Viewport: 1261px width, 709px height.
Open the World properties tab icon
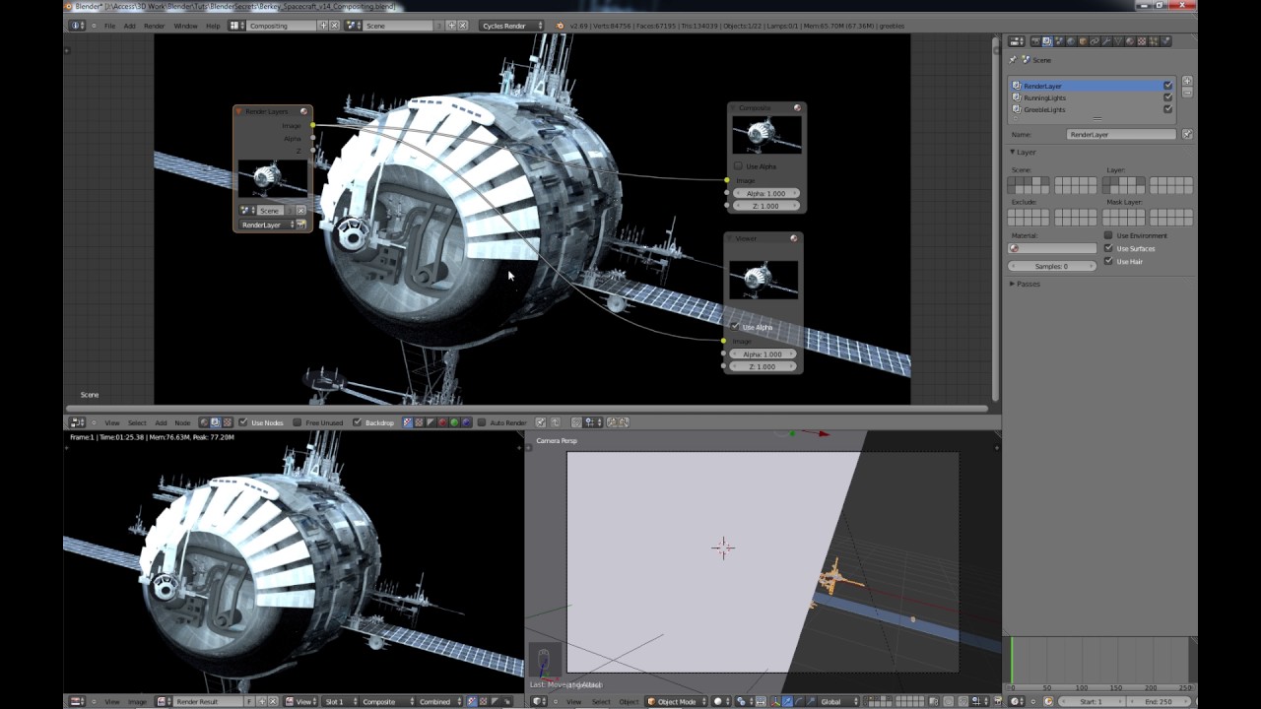pos(1071,41)
